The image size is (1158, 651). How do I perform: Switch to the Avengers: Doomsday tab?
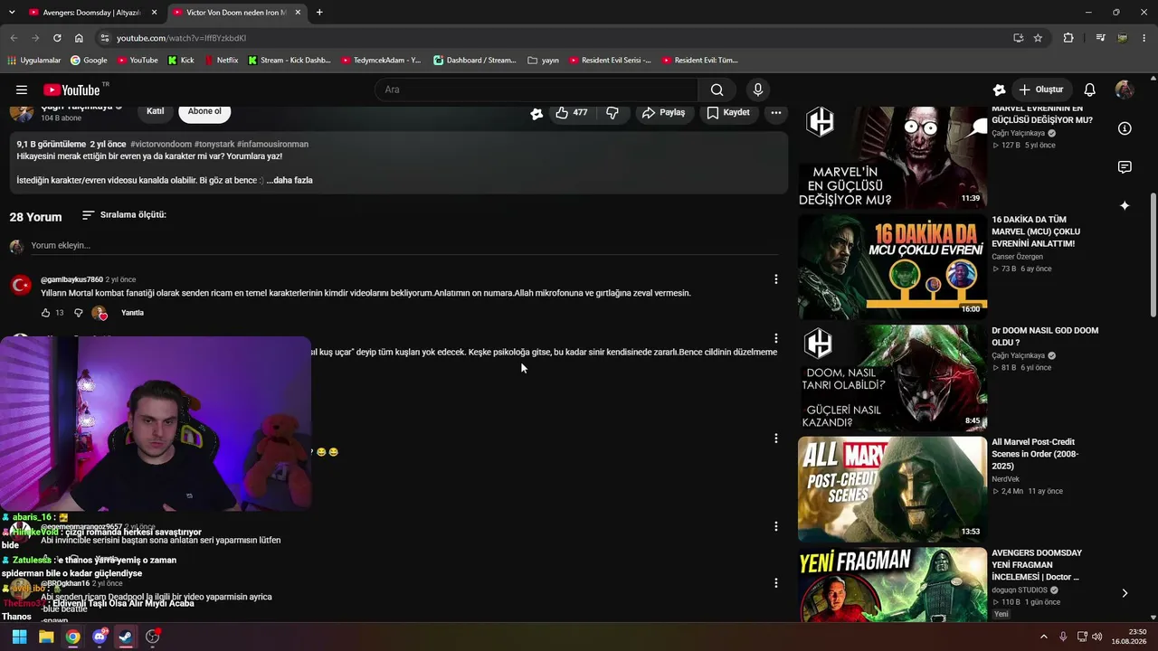point(90,13)
